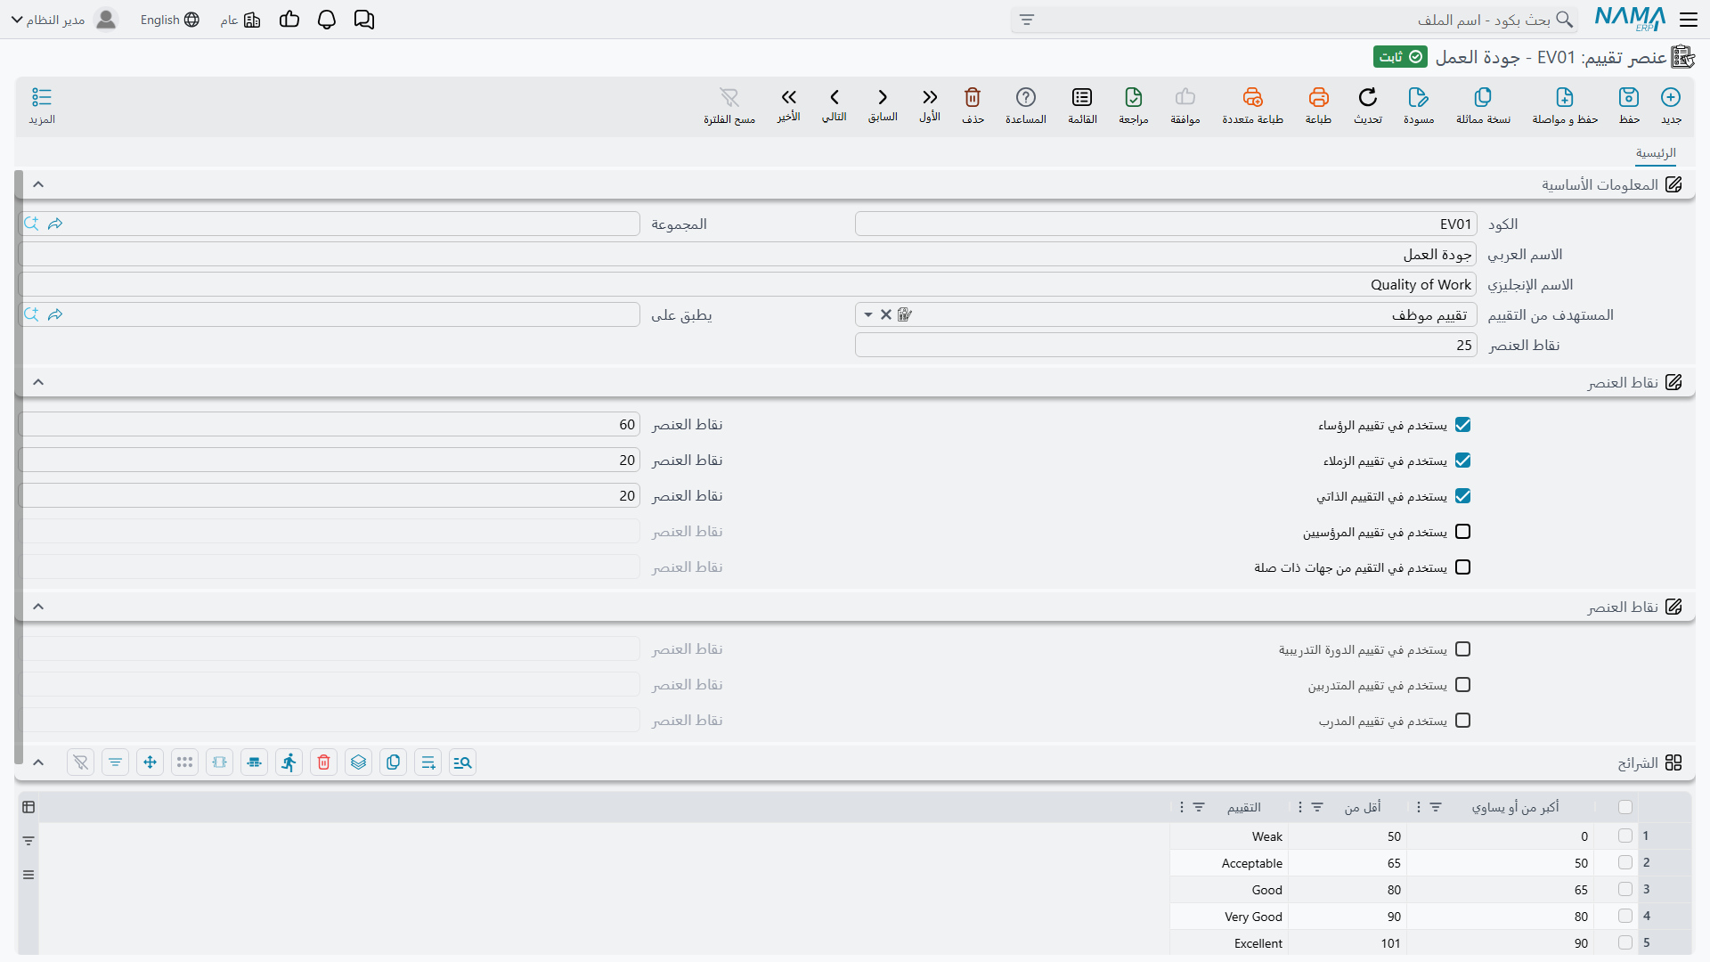Screen dimensions: 1710x962
Task: Jump to الأخير (Last) record arrow
Action: click(788, 97)
